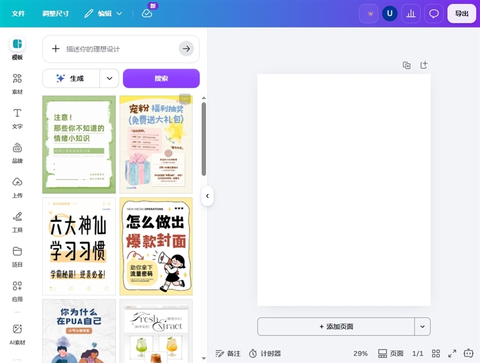Click the add page icon above canvas
The width and height of the screenshot is (480, 363).
[x=424, y=65]
